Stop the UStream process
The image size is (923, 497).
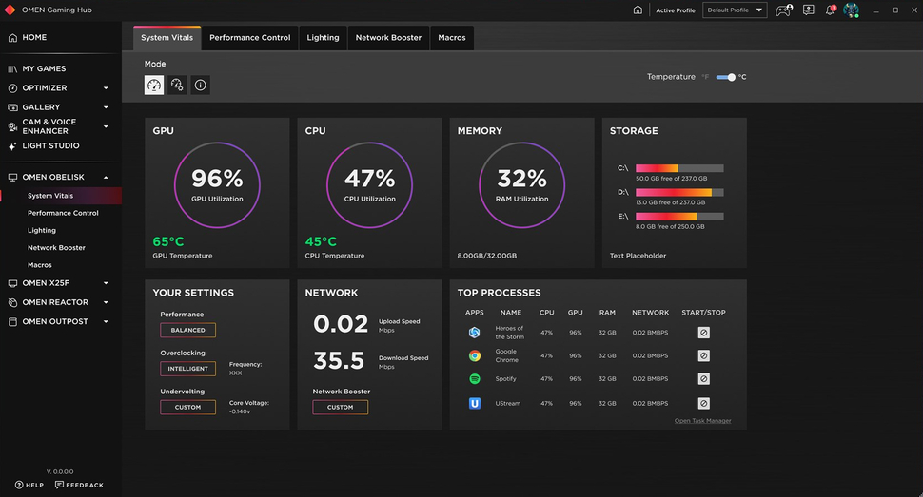703,404
